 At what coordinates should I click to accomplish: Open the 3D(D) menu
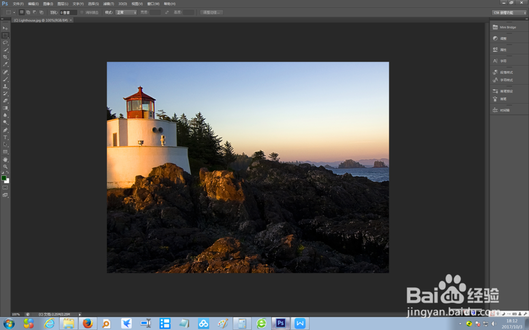pyautogui.click(x=123, y=4)
